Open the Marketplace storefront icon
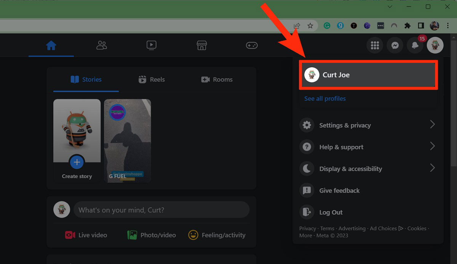The image size is (457, 264). [x=201, y=46]
